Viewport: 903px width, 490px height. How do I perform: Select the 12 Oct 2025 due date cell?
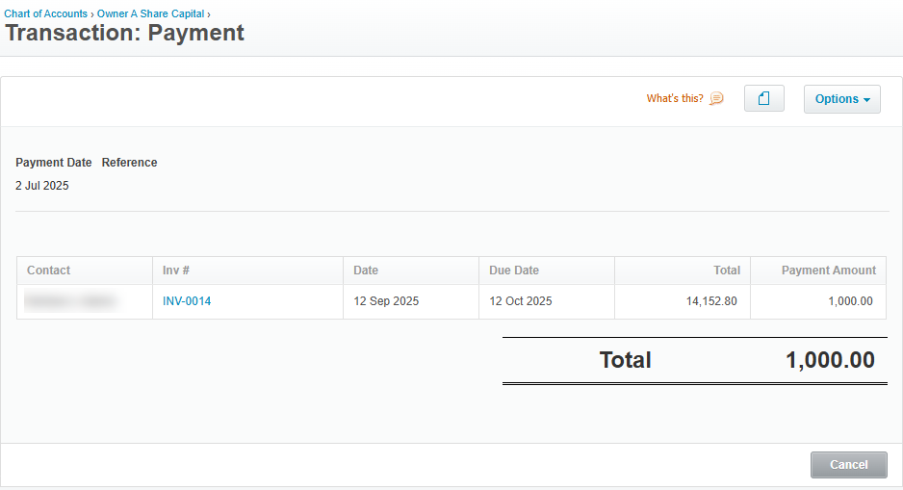(x=521, y=301)
